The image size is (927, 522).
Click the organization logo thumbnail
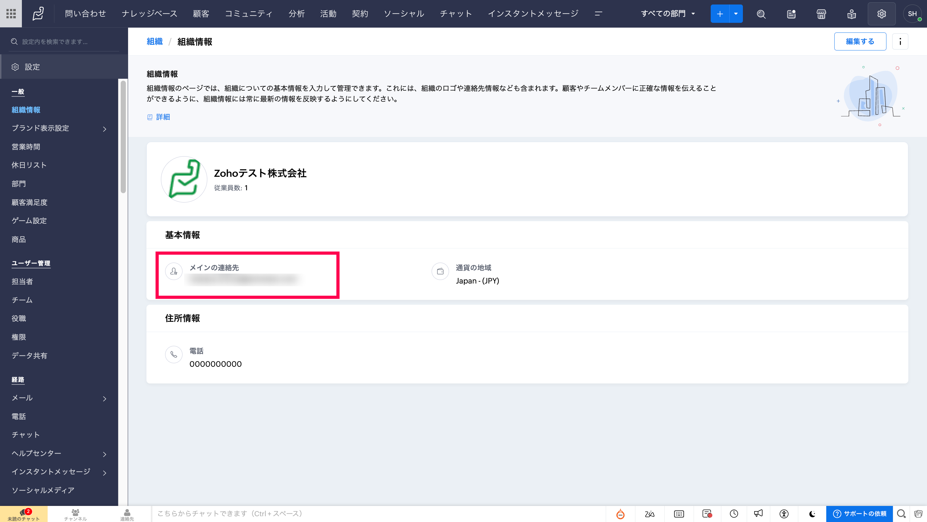tap(184, 179)
